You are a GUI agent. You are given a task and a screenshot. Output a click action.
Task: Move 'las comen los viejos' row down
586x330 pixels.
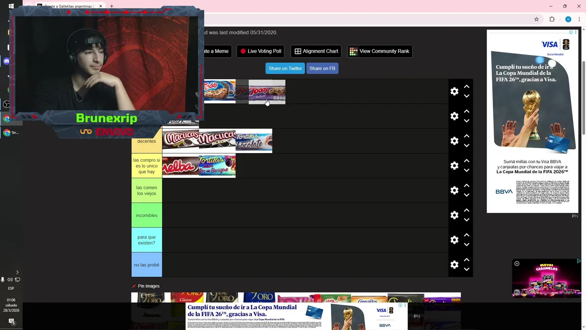[467, 195]
